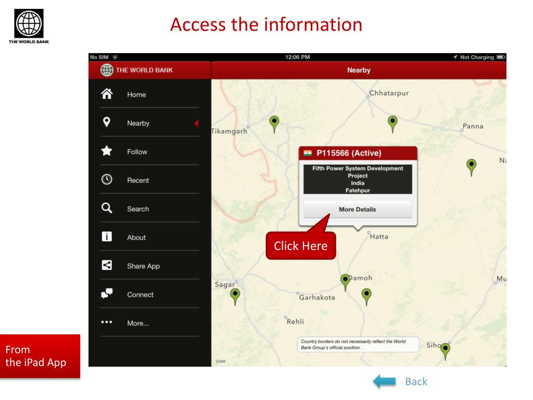
Task: Open the Share App menu item
Action: tap(149, 266)
